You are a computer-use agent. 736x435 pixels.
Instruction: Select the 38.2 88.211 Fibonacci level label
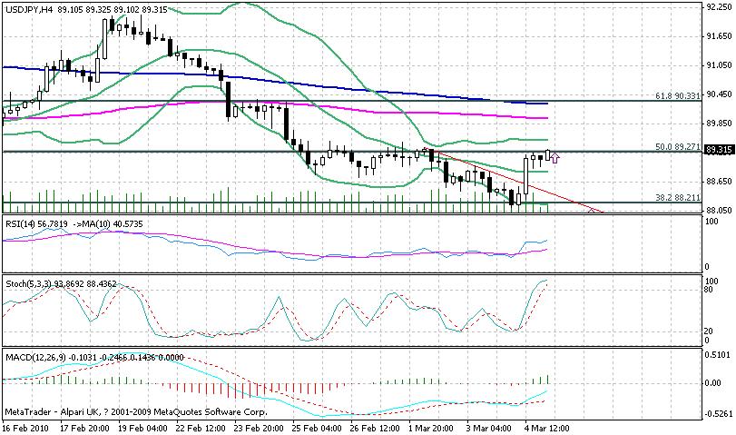coord(678,198)
